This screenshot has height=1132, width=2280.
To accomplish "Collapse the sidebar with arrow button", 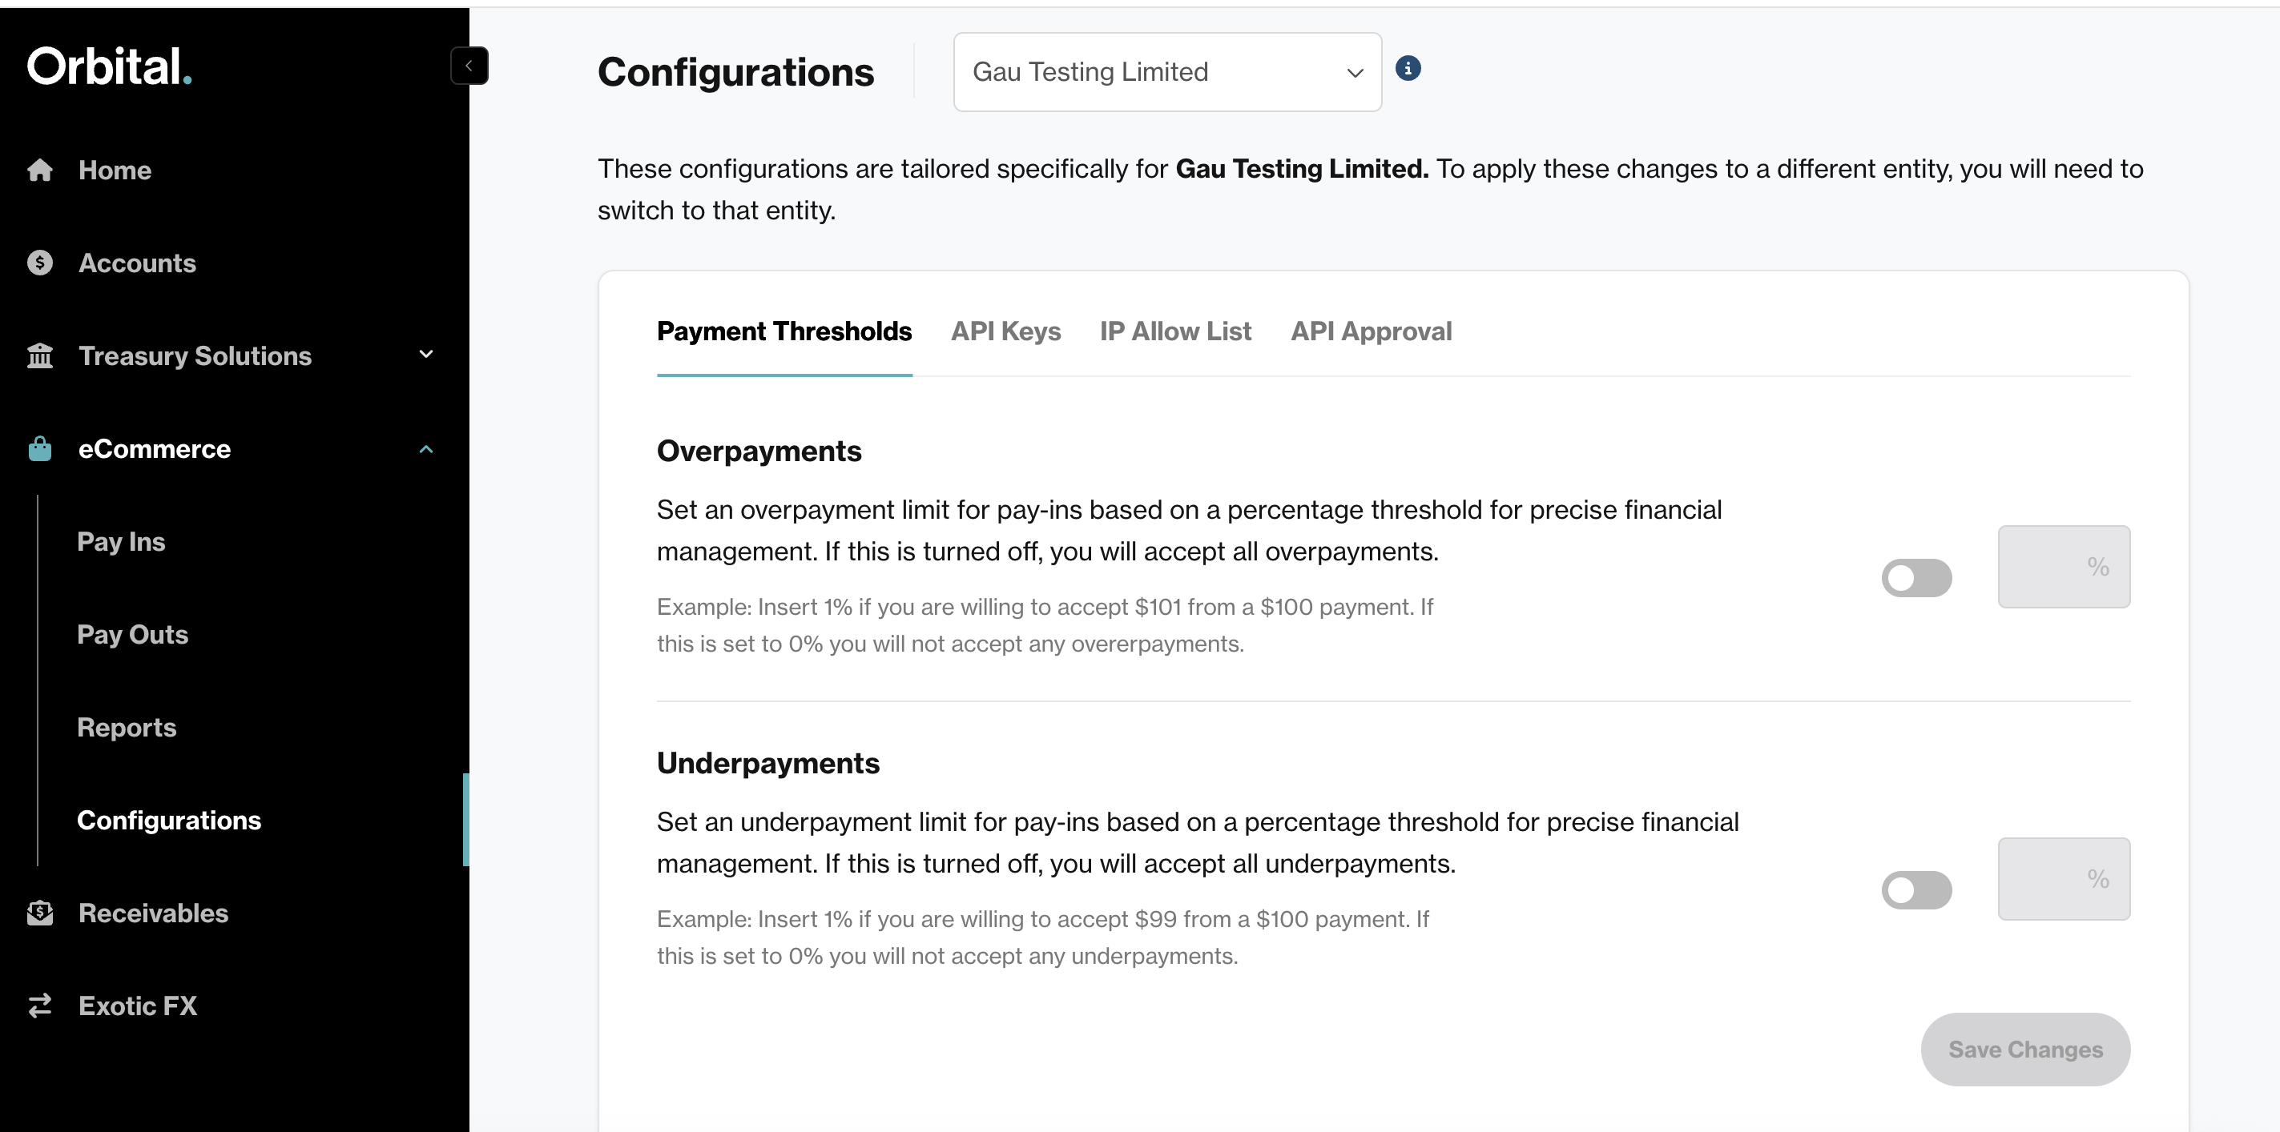I will click(469, 66).
